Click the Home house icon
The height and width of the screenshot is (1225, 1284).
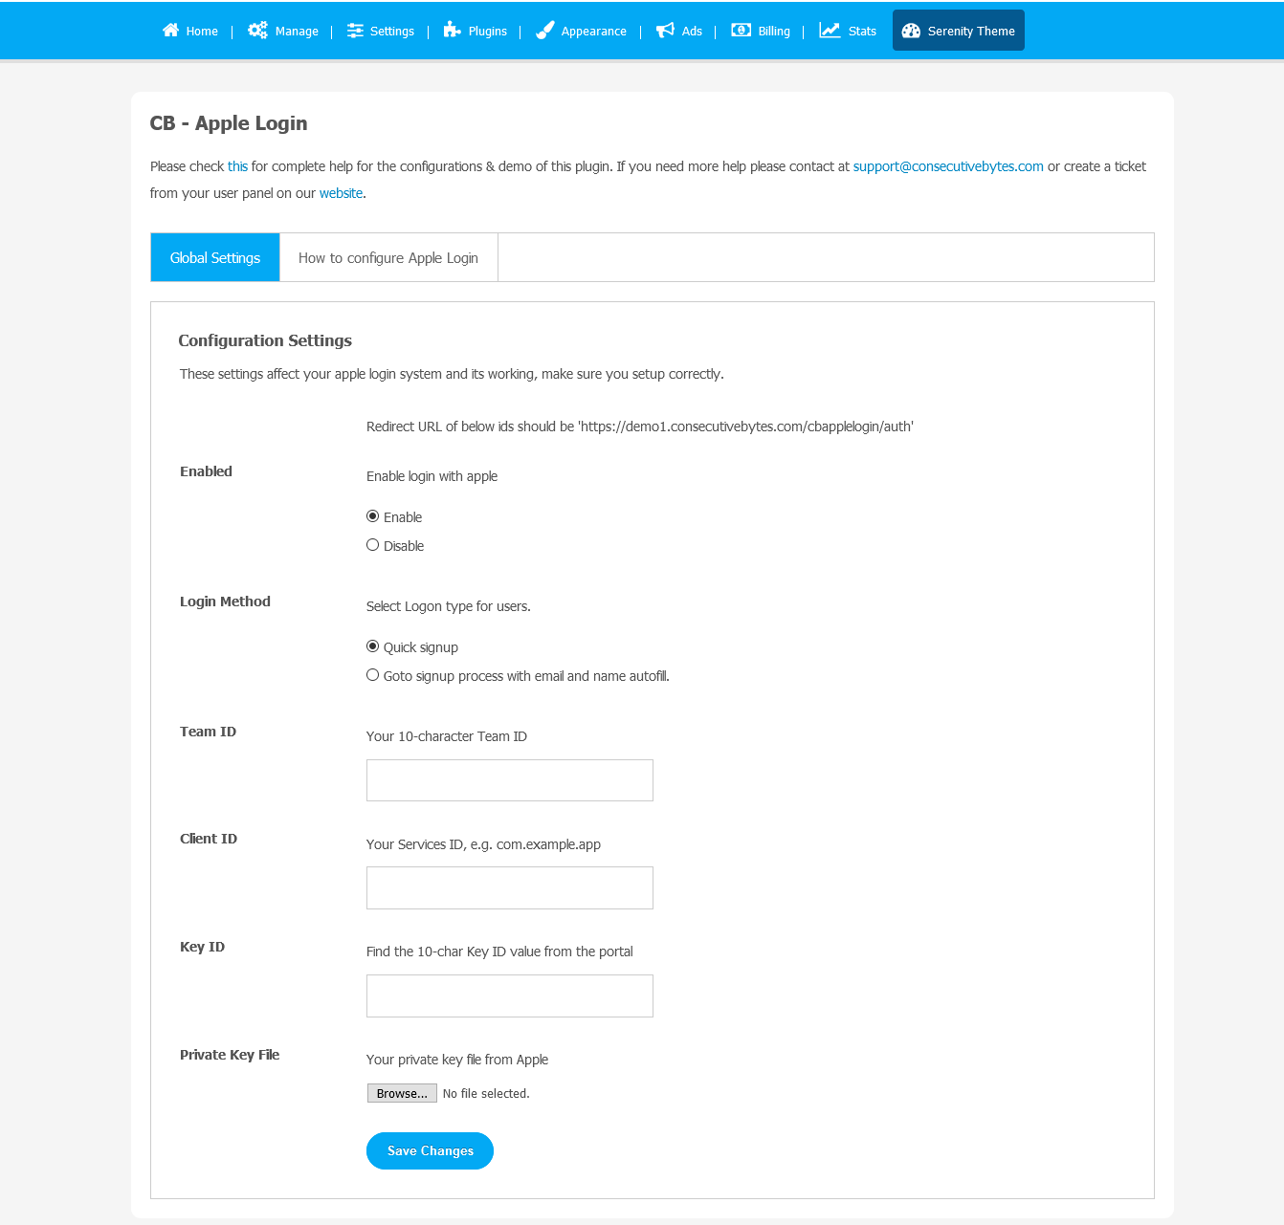171,31
